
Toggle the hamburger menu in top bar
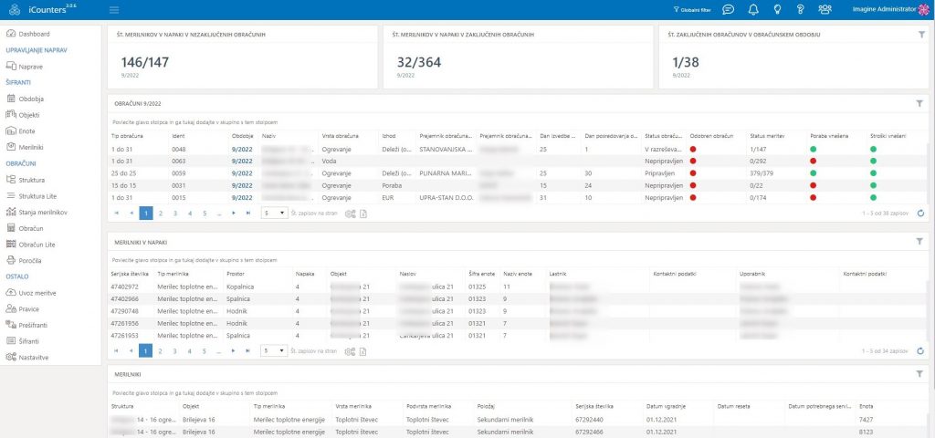pyautogui.click(x=114, y=10)
